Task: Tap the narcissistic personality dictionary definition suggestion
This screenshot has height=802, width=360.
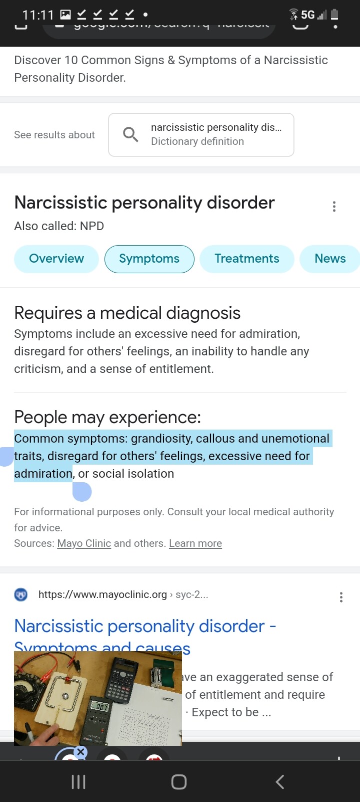Action: (x=216, y=134)
